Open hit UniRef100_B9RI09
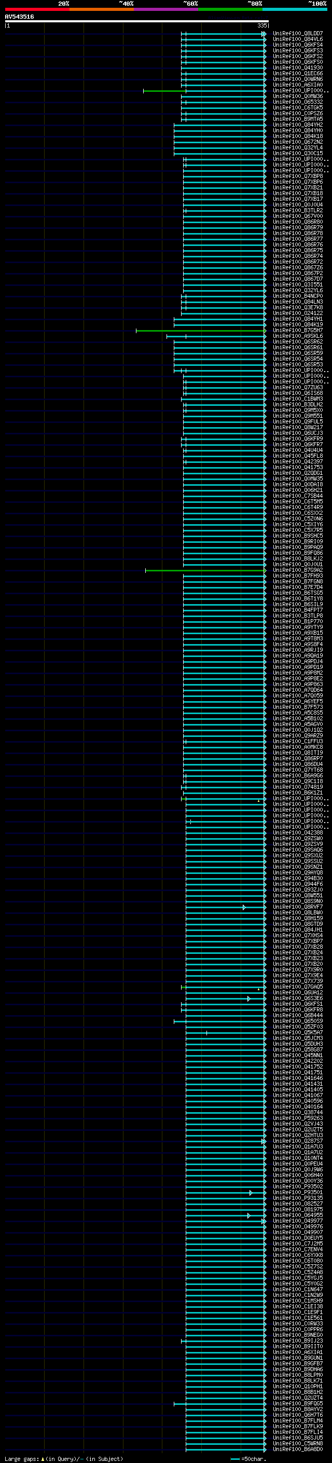The image size is (332, 1463). pyautogui.click(x=297, y=541)
